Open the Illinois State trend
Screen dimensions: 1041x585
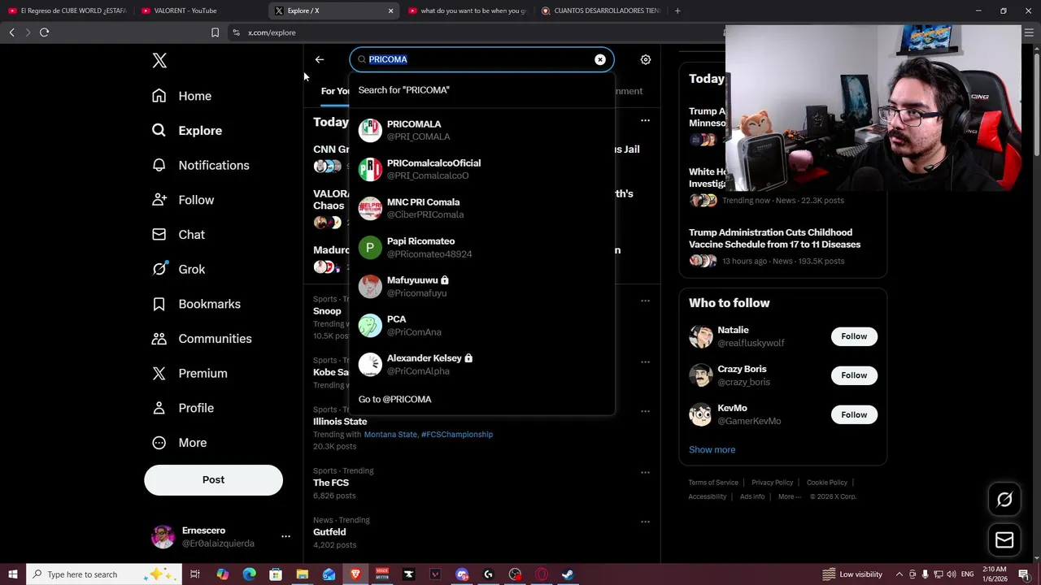(x=340, y=422)
